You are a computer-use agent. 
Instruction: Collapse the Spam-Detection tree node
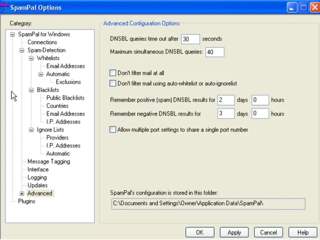(22, 50)
